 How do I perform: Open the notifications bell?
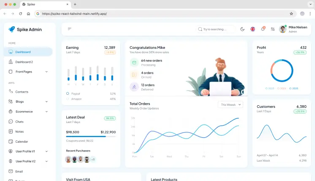263,29
